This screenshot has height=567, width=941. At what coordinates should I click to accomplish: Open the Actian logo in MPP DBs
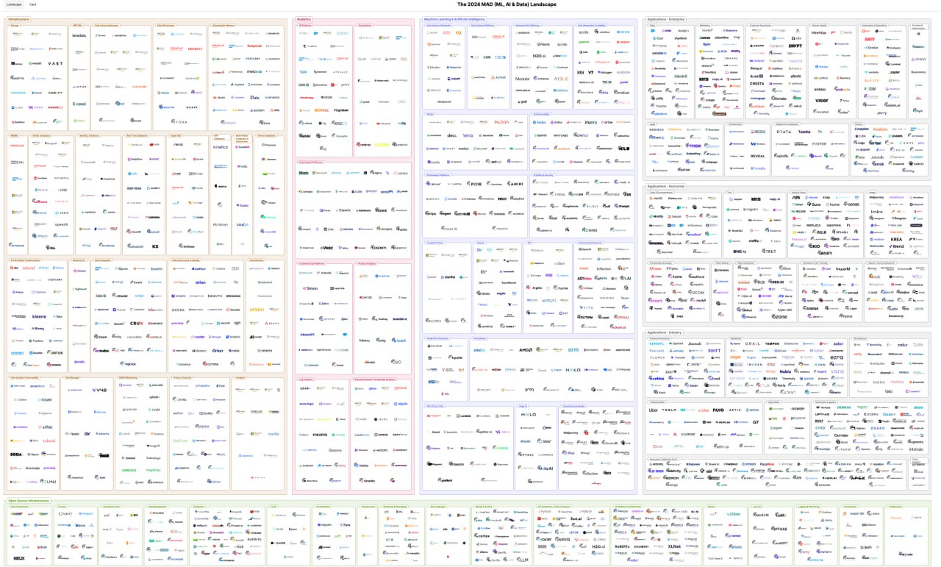[x=81, y=87]
